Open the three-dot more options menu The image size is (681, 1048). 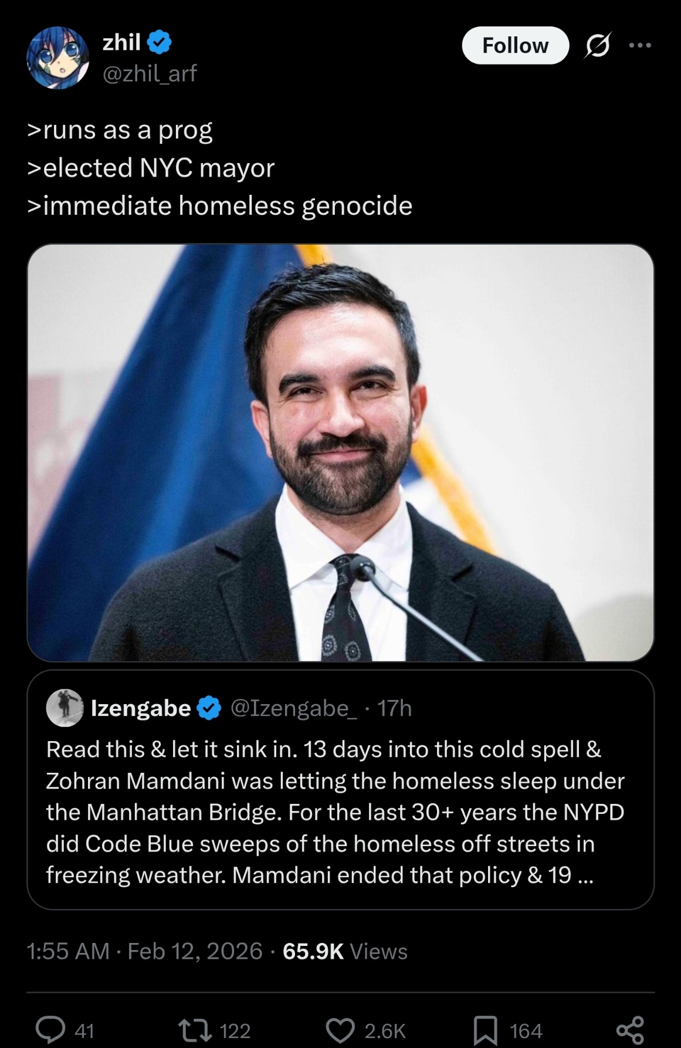point(640,45)
